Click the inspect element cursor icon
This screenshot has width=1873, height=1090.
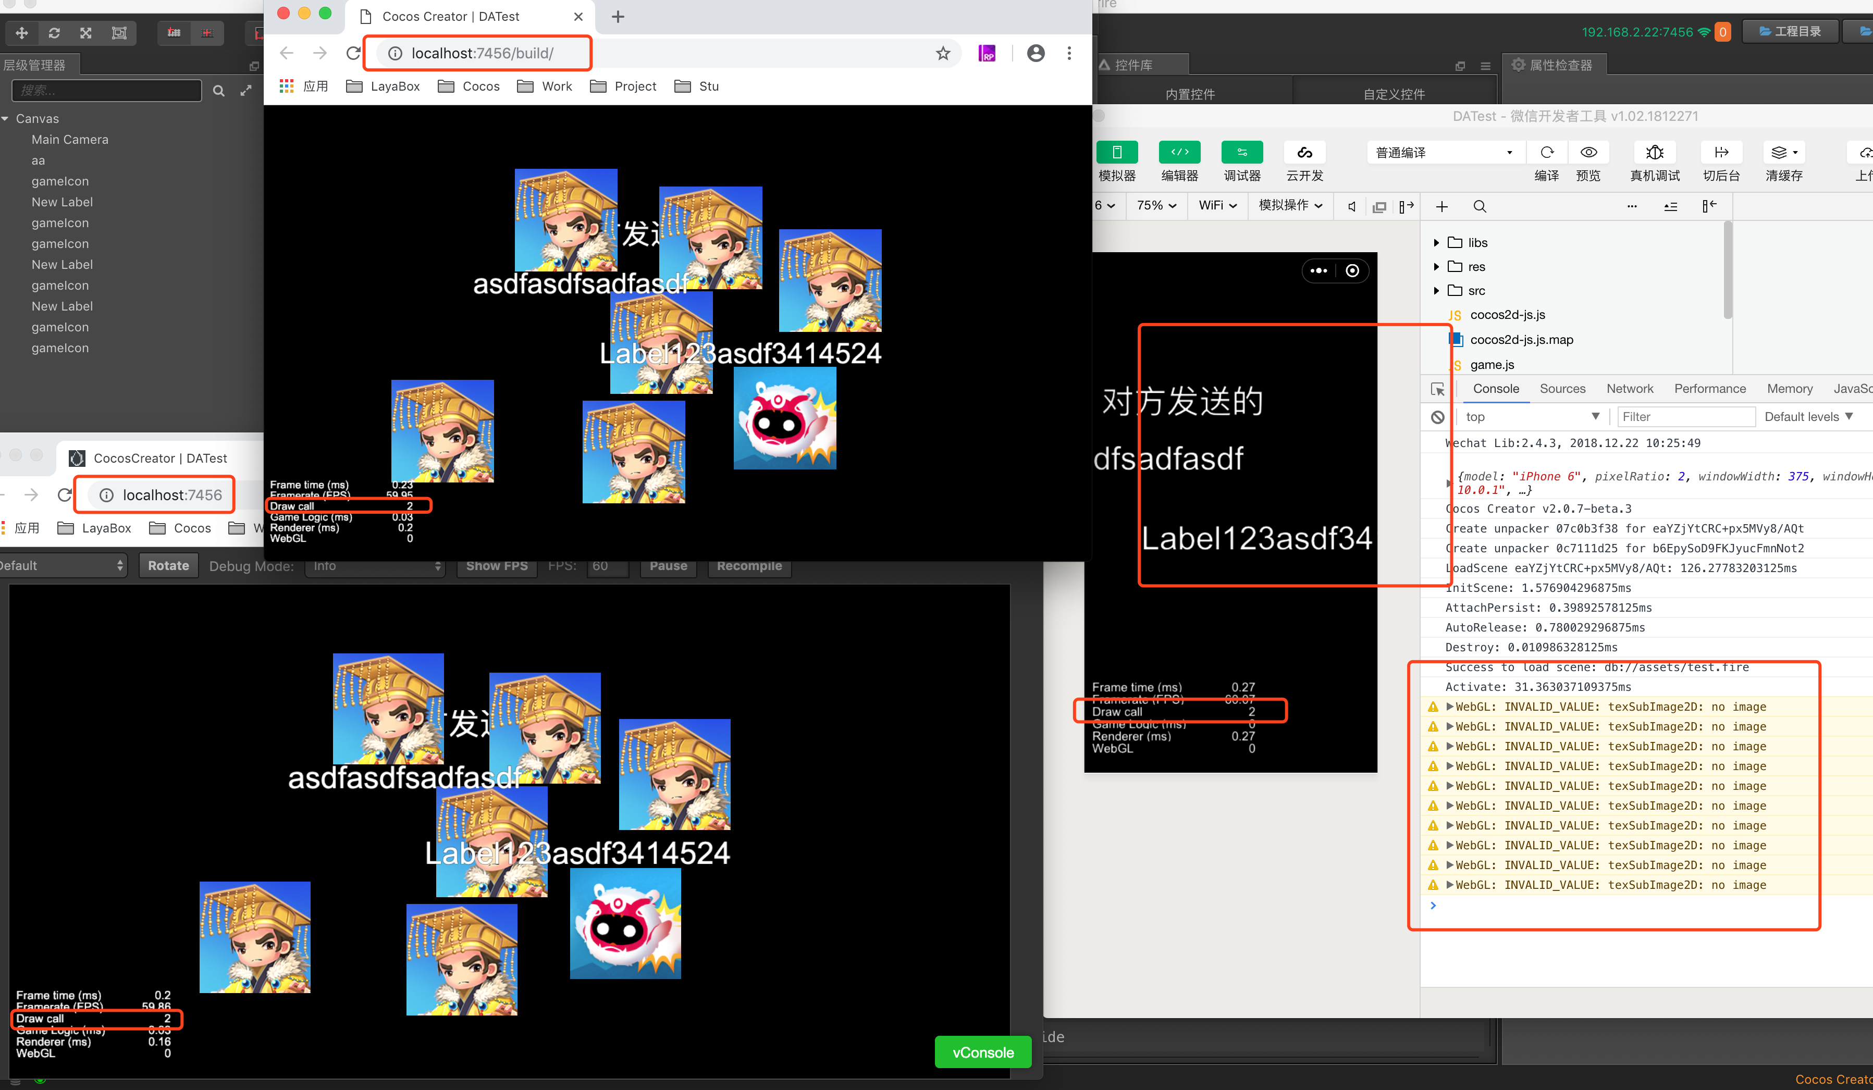pos(1437,389)
